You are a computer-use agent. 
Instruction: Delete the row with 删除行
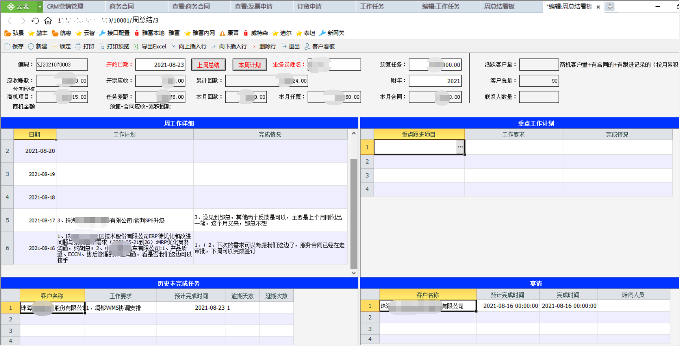click(x=264, y=46)
